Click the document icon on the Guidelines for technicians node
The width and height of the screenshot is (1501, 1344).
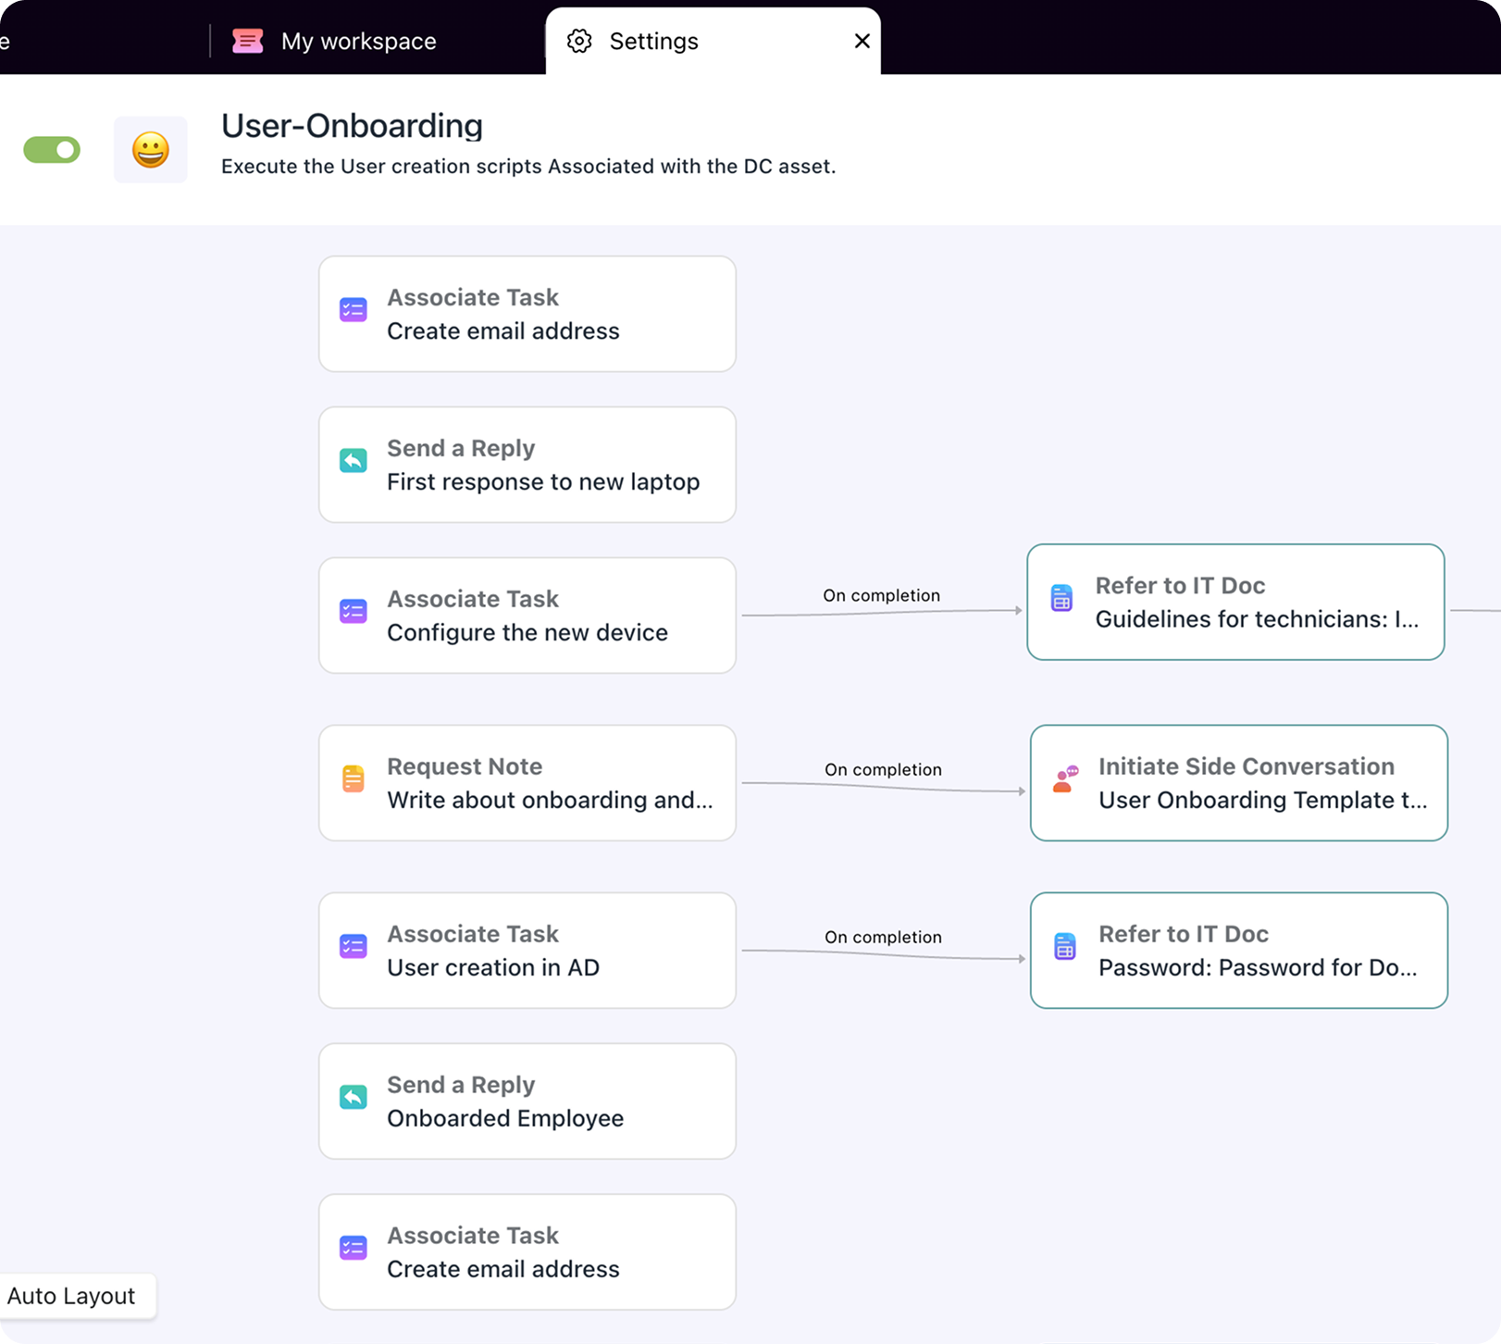tap(1061, 599)
